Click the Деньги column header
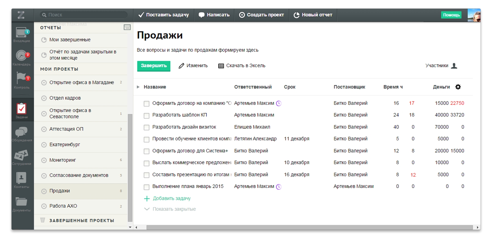The image size is (493, 243). 441,87
